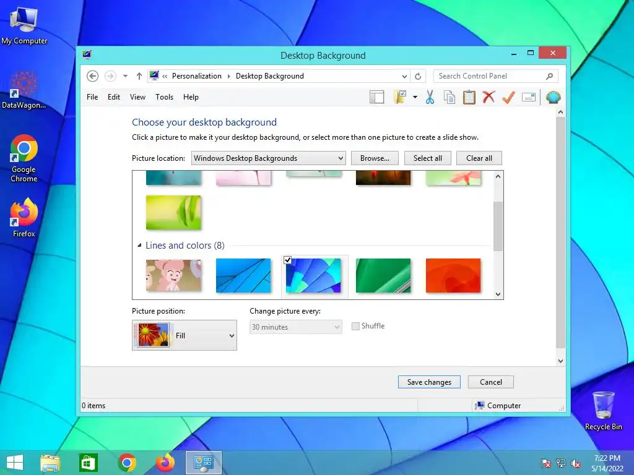Toggle the Shuffle checkbox

pos(355,326)
